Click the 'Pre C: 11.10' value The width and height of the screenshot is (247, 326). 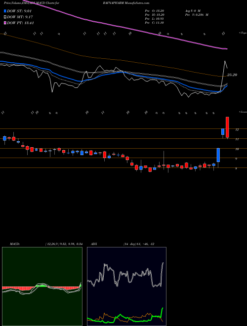(x=155, y=23)
